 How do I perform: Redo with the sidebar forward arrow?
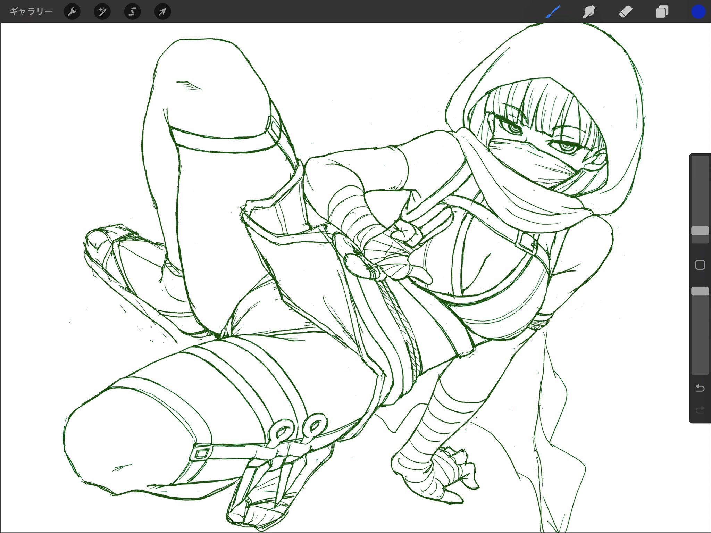tap(700, 410)
